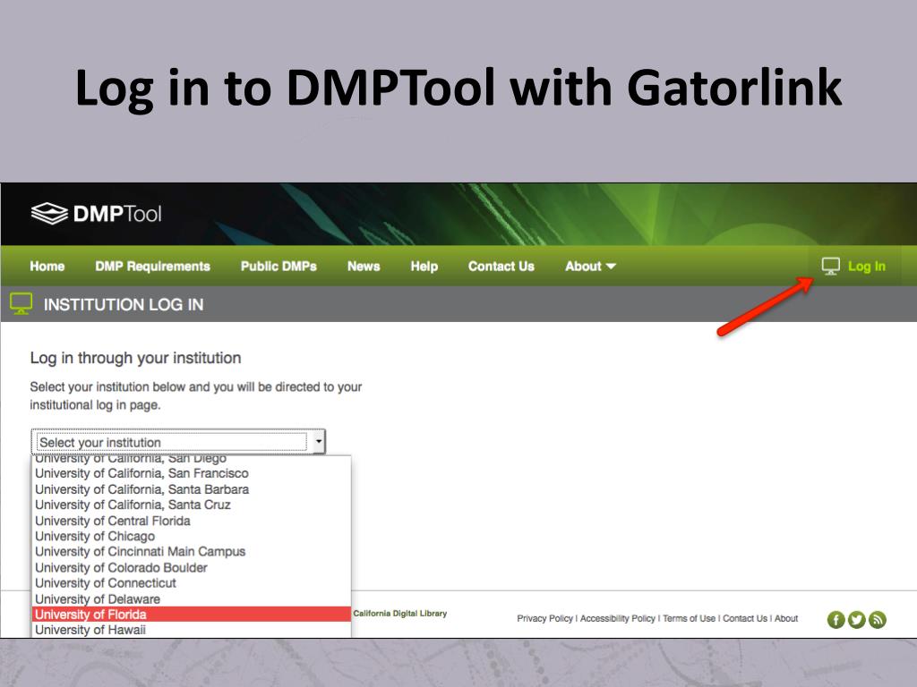Screen dimensions: 917x687
Task: Select University of Chicago
Action: 191,537
